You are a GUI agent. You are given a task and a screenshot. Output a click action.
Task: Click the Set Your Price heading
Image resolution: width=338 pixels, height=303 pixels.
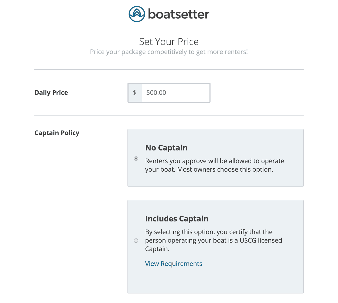click(168, 42)
